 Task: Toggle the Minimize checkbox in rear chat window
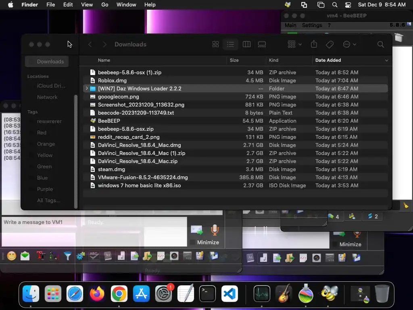tap(335, 244)
